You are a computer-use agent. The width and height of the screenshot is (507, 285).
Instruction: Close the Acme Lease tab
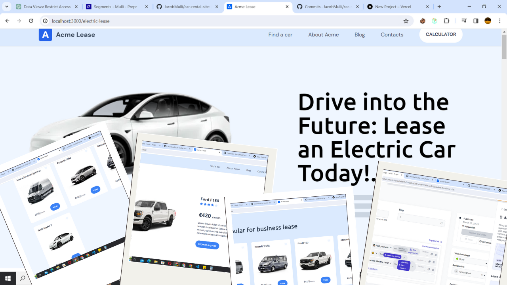(287, 7)
